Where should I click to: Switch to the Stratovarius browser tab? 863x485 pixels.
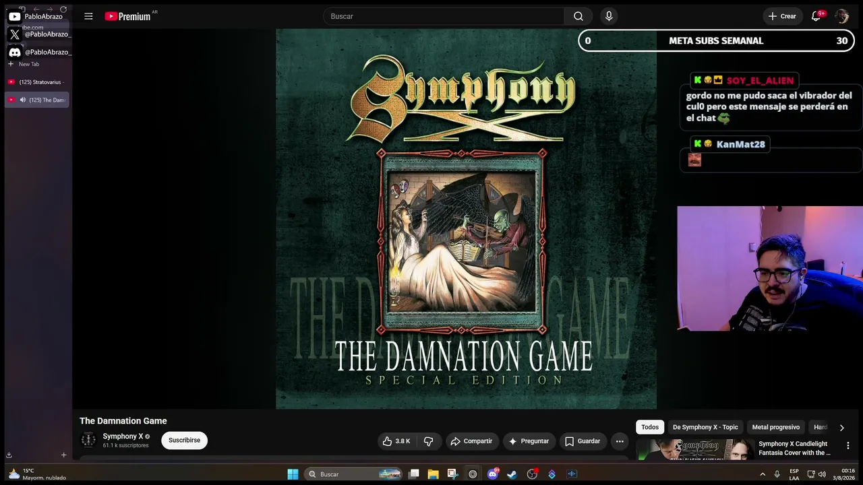point(37,82)
